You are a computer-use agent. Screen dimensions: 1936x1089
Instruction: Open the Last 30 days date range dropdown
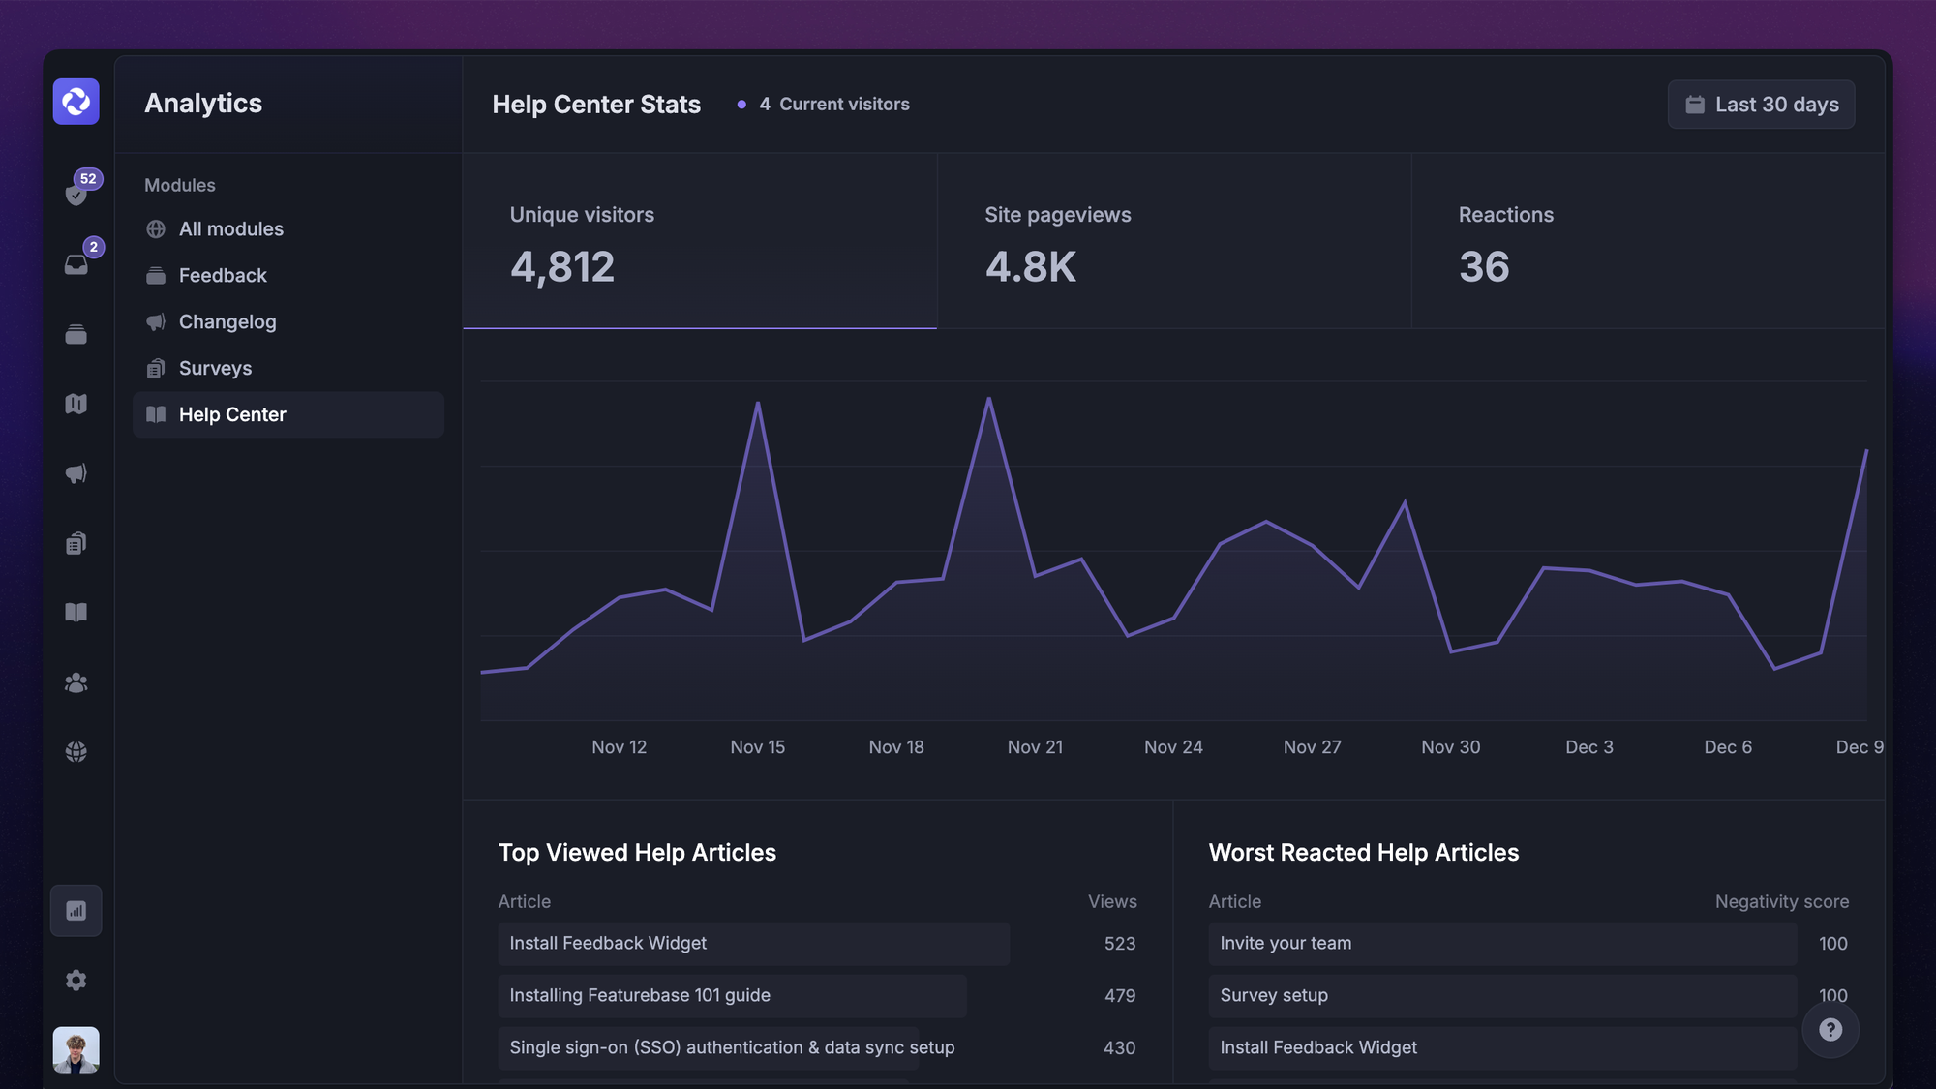pyautogui.click(x=1761, y=105)
